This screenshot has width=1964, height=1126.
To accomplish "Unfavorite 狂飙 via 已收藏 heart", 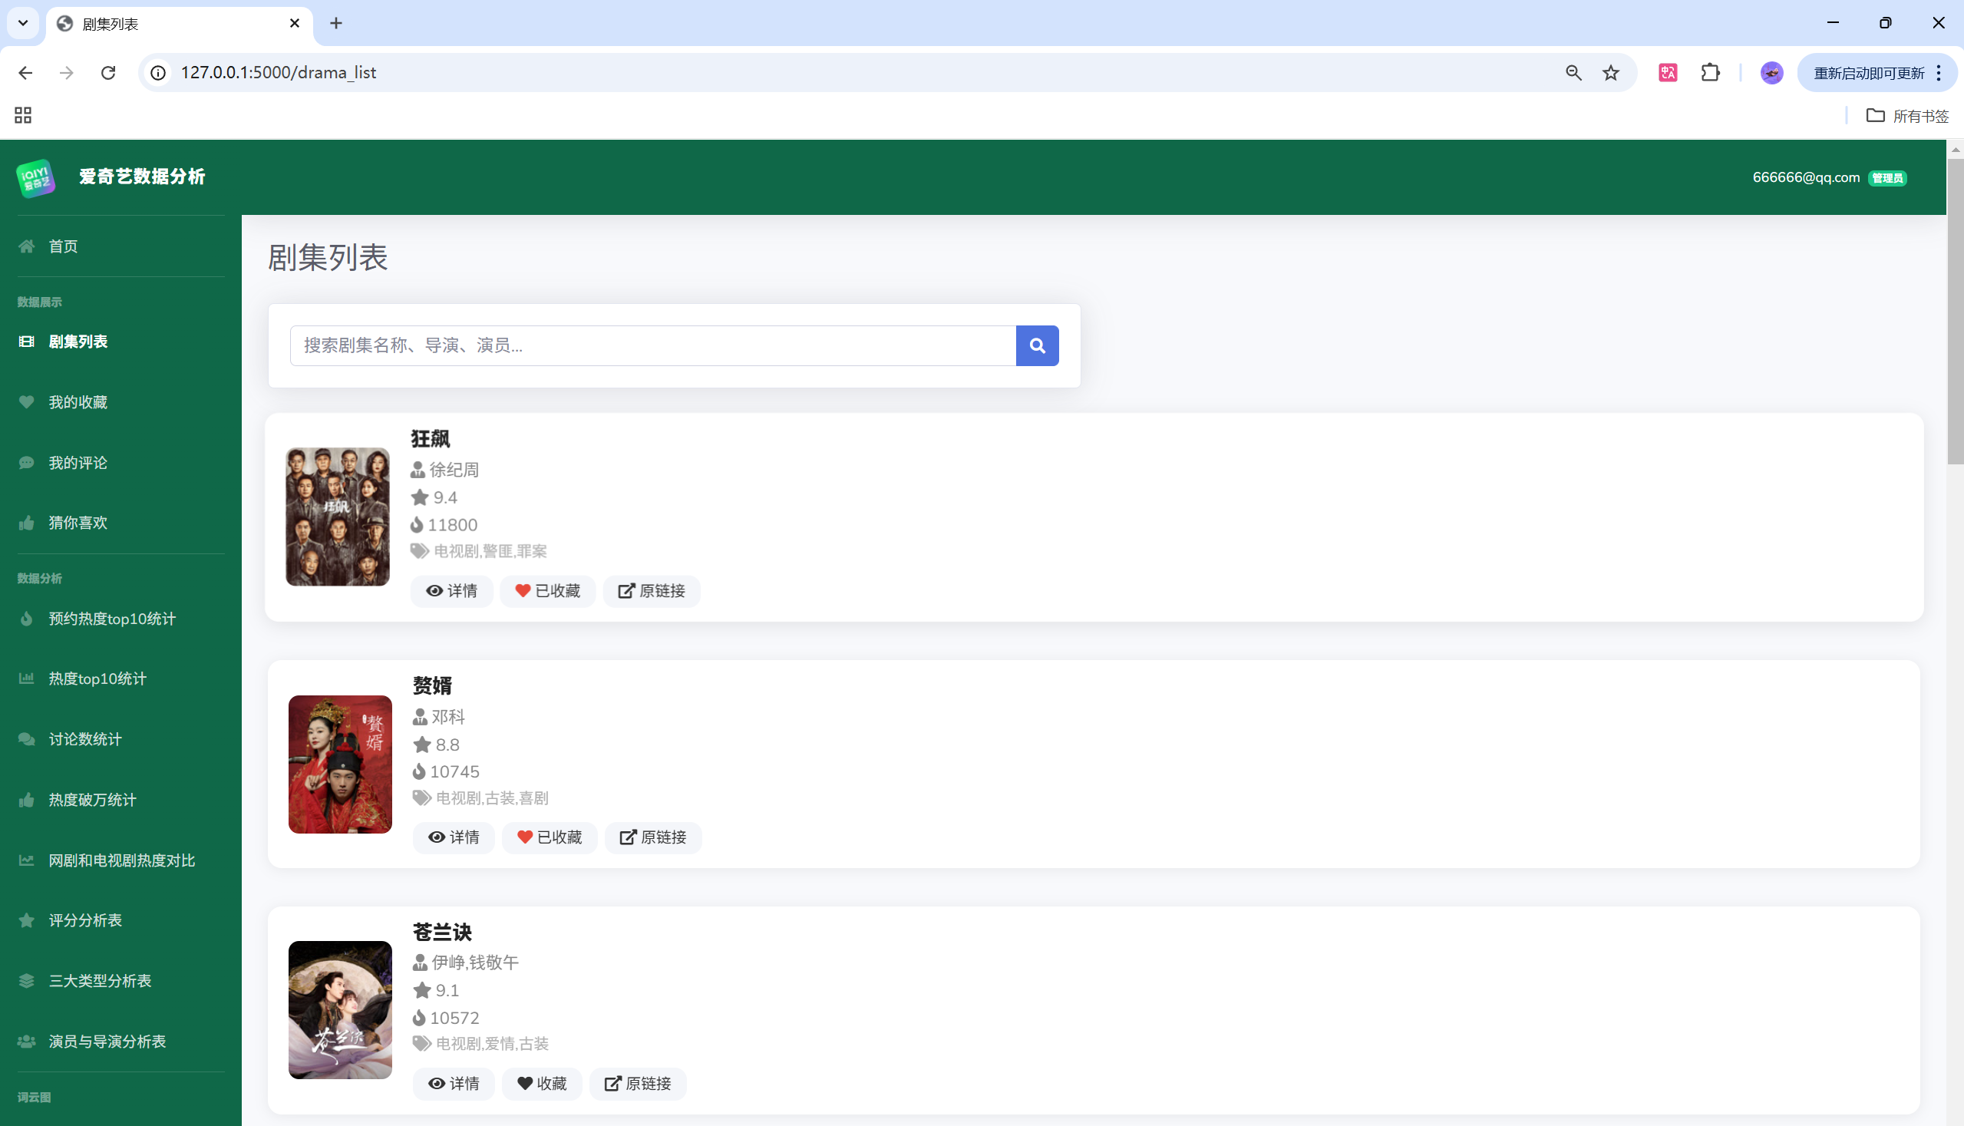I will tap(547, 591).
